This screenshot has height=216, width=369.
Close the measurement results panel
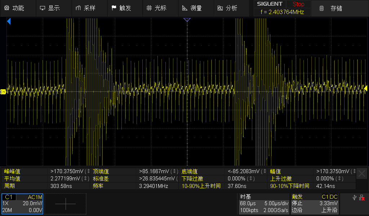coord(362,174)
